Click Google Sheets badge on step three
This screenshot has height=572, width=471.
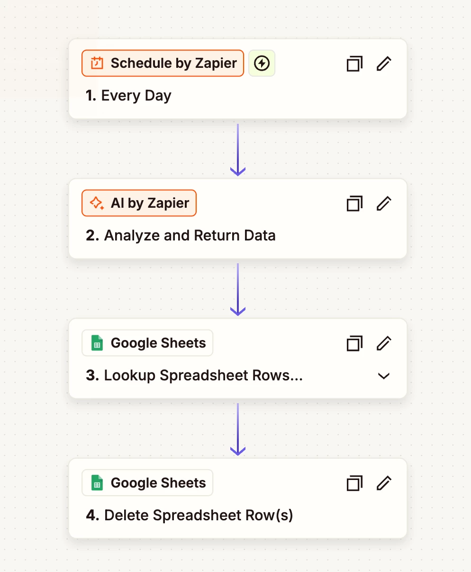[147, 343]
